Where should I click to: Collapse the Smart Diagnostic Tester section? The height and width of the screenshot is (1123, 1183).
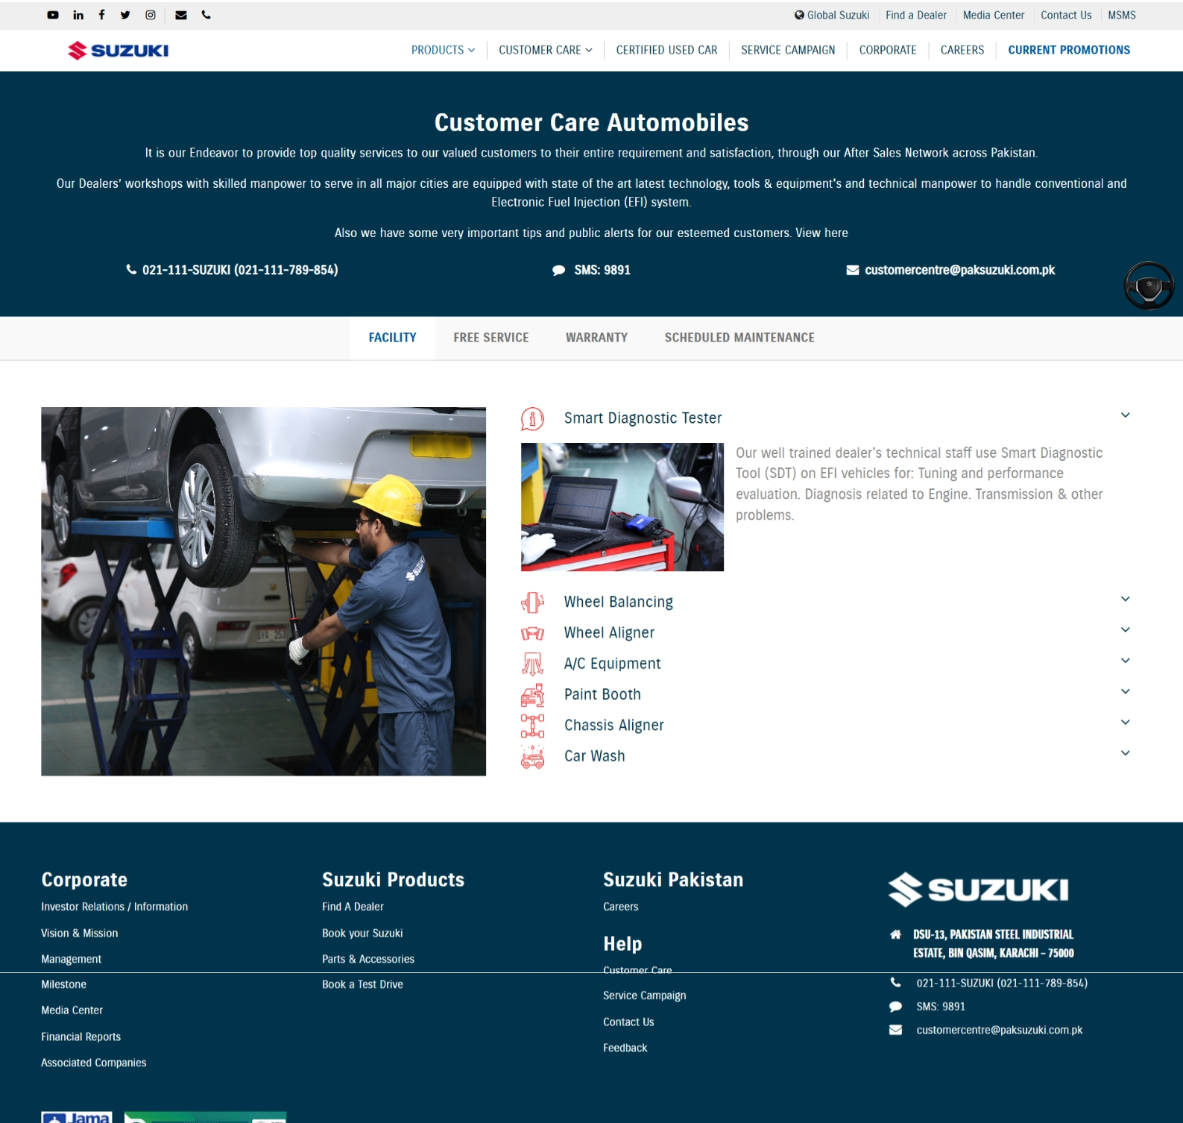coord(1126,415)
